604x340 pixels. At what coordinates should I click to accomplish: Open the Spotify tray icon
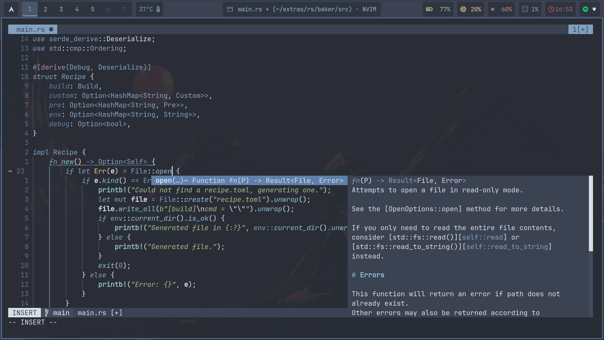585,9
